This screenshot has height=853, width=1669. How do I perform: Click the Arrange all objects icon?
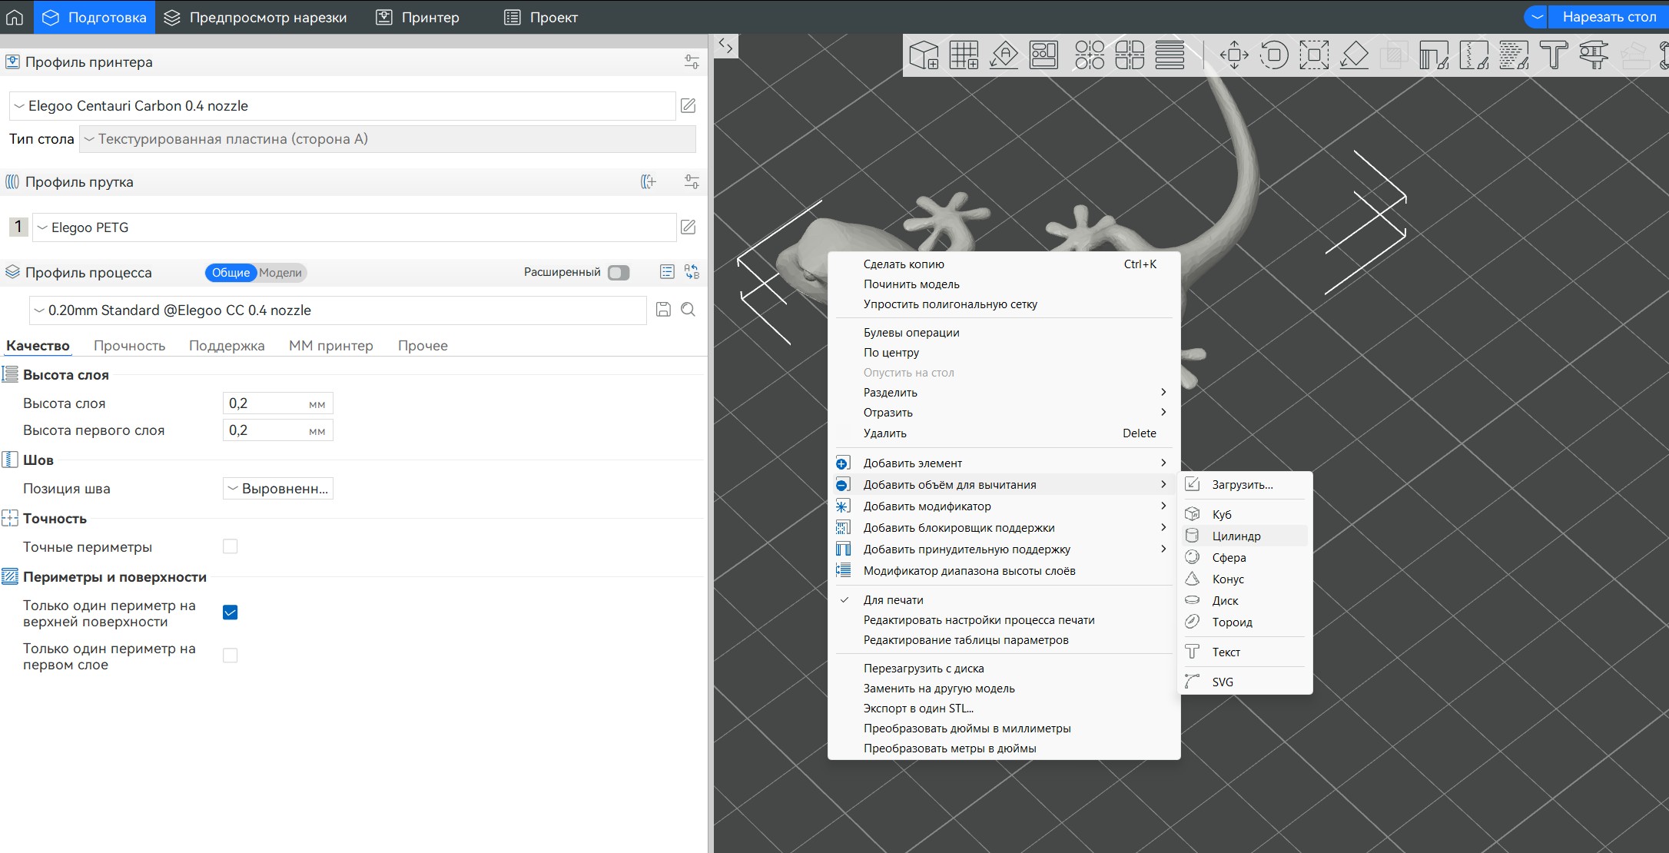coord(1044,55)
